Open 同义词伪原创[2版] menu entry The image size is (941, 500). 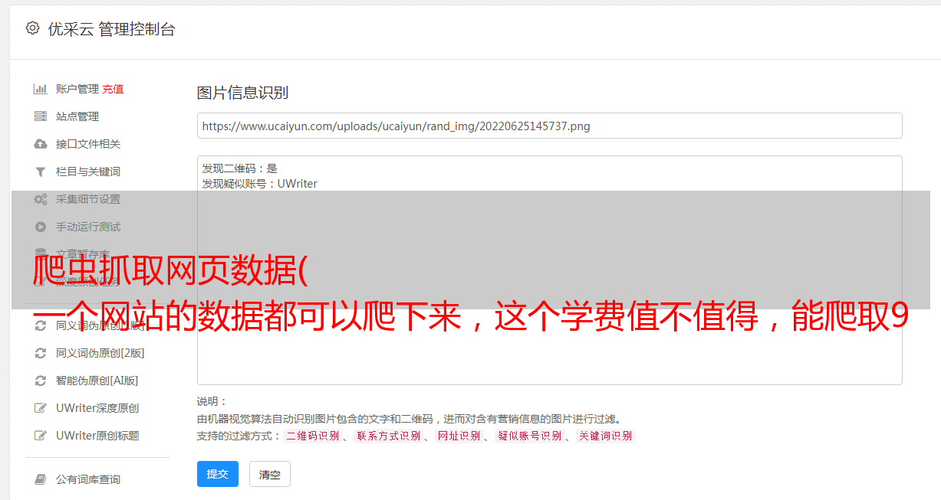click(100, 353)
